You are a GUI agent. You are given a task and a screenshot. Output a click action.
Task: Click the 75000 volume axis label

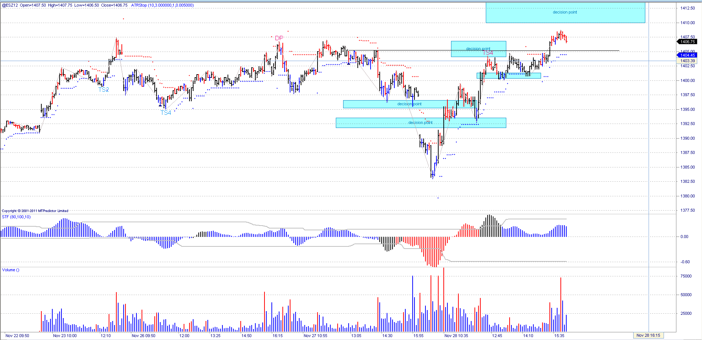[x=686, y=276]
